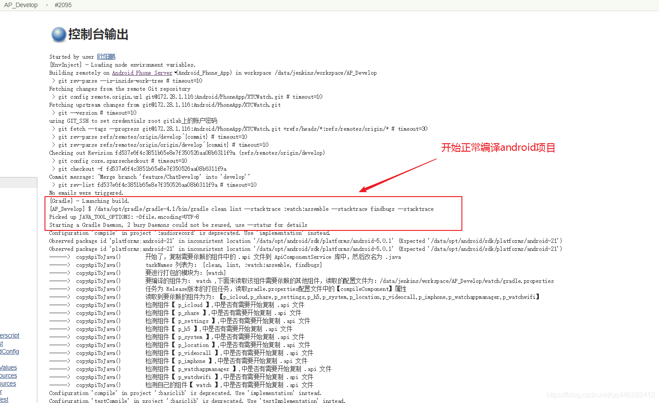The height and width of the screenshot is (403, 659).
Task: Open the AP_Develop breadcrumb link
Action: pos(21,5)
